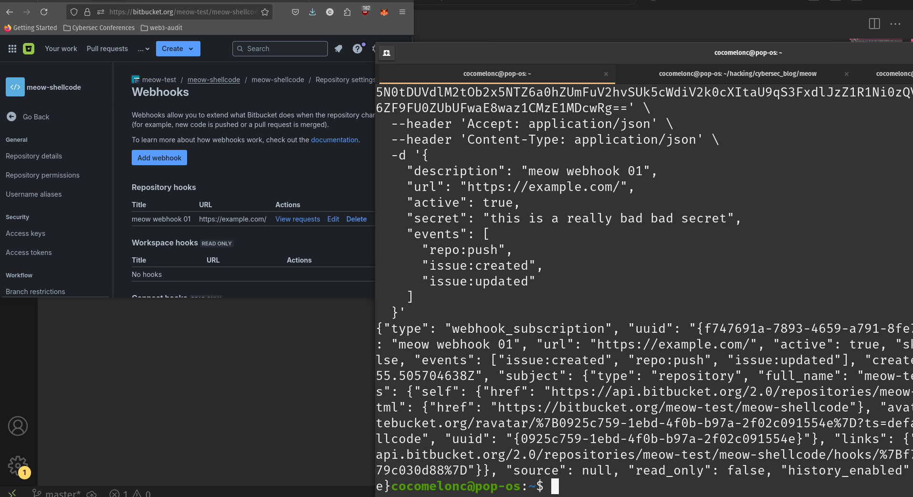Publish changes cloud icon in status bar
The height and width of the screenshot is (497, 913).
point(92,493)
